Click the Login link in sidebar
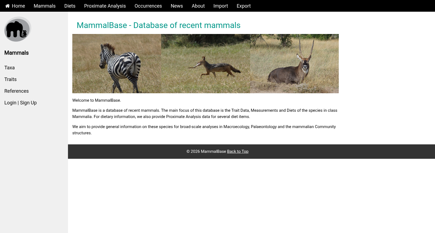 10,103
